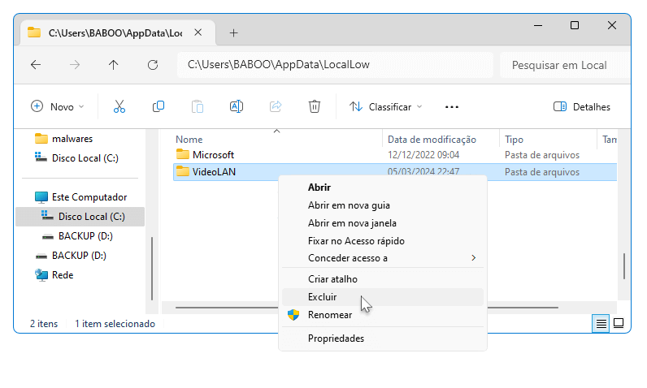Click the Cut scissors icon in toolbar
Image resolution: width=647 pixels, height=388 pixels.
(x=119, y=106)
